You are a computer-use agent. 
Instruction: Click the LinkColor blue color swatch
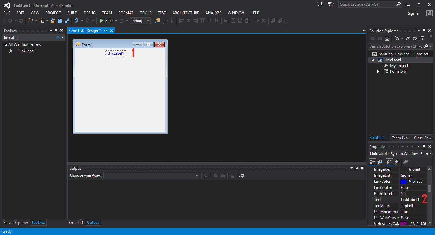coord(403,181)
